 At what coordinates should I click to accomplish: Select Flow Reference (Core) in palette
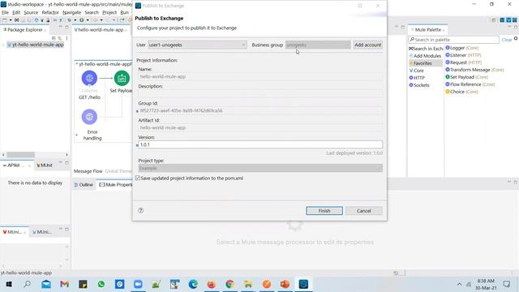click(470, 84)
